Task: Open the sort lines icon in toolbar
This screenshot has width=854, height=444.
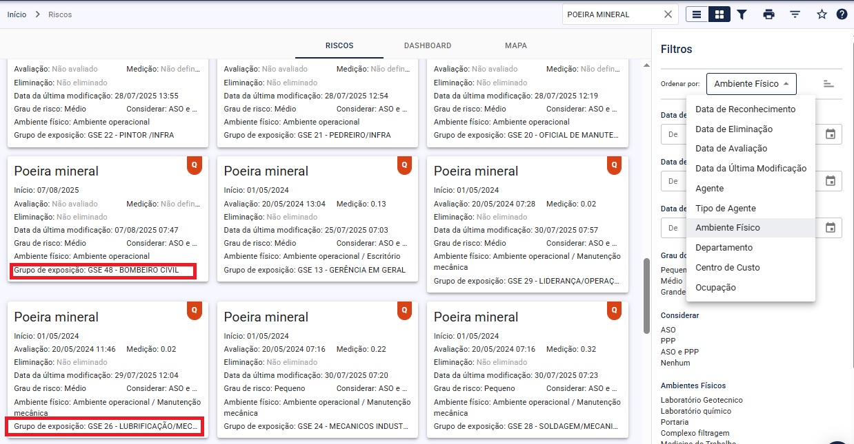Action: 795,14
